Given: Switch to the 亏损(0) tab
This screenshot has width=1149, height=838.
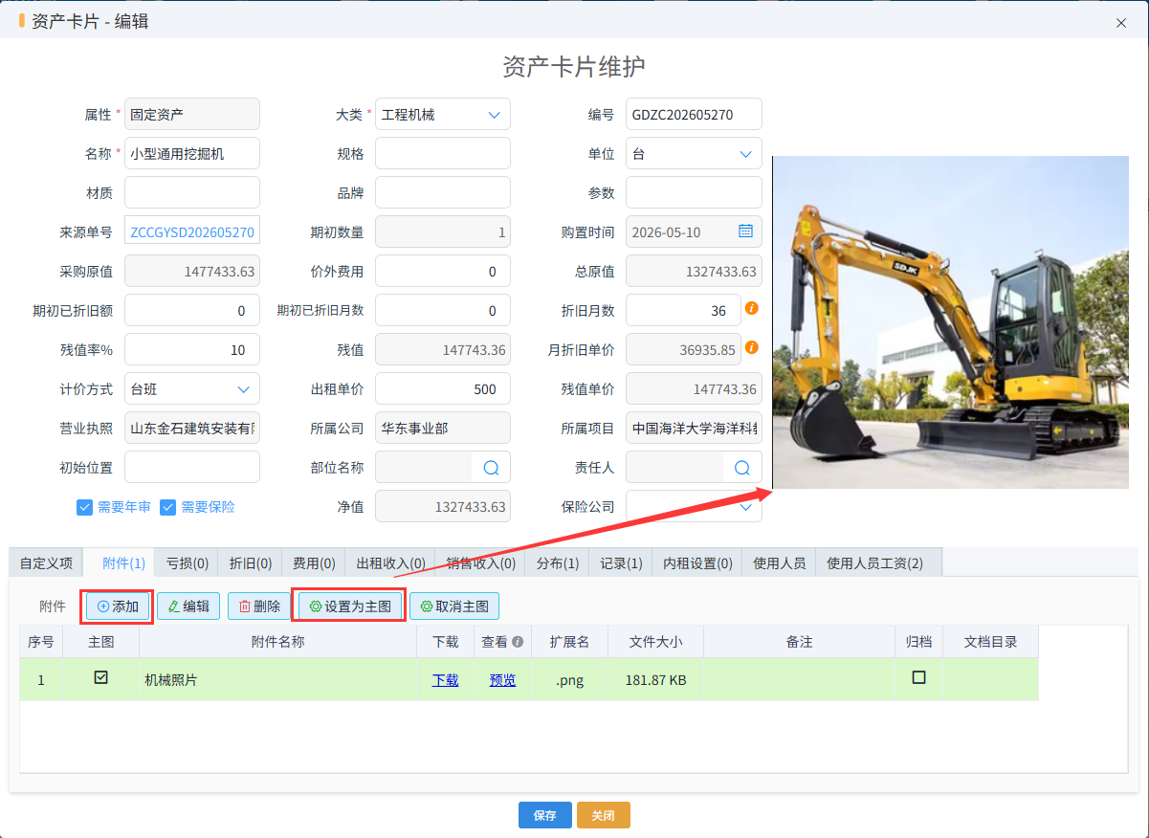Looking at the screenshot, I should point(187,563).
